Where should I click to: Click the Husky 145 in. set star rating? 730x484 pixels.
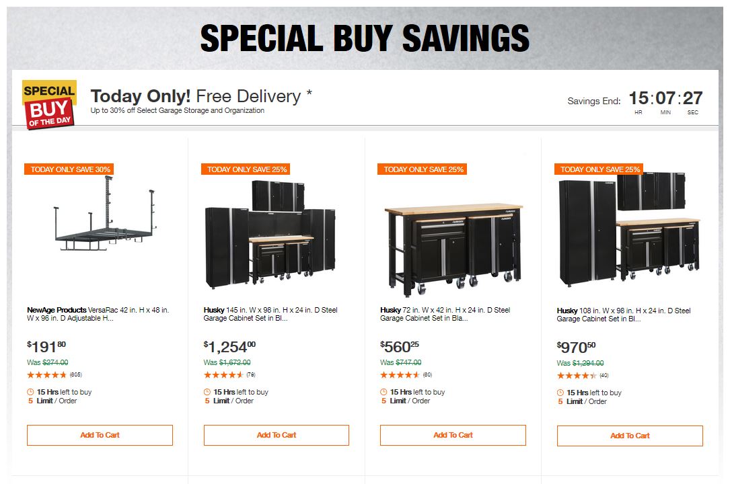click(x=223, y=374)
